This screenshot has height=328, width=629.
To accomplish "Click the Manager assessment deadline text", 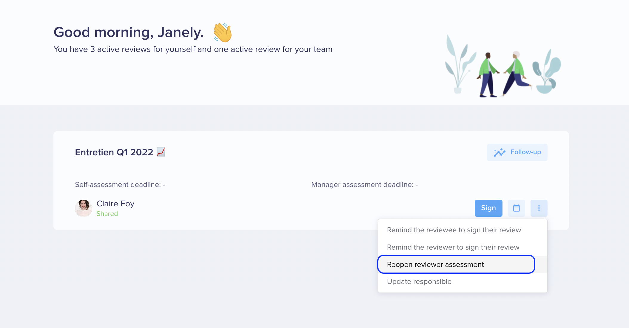I will 364,185.
